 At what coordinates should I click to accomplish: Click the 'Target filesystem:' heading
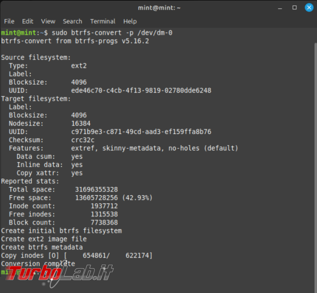[x=36, y=99]
